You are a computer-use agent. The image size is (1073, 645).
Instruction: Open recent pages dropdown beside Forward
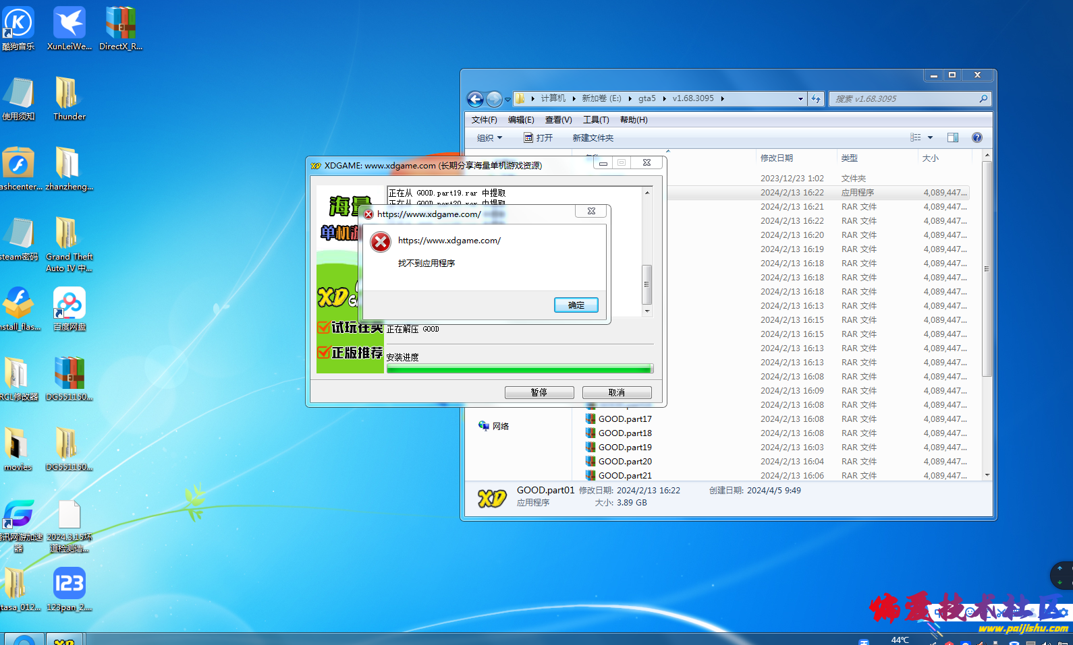[x=507, y=100]
